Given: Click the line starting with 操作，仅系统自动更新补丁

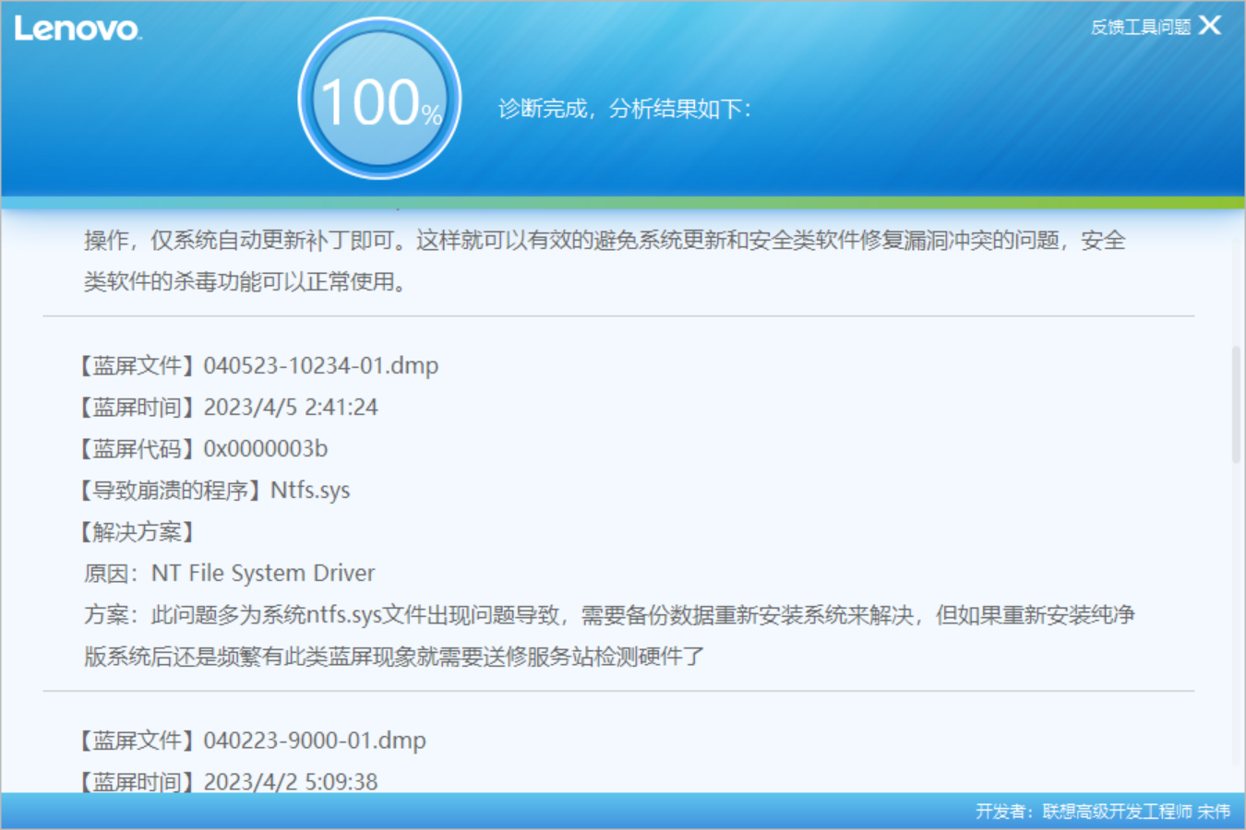Looking at the screenshot, I should 605,240.
